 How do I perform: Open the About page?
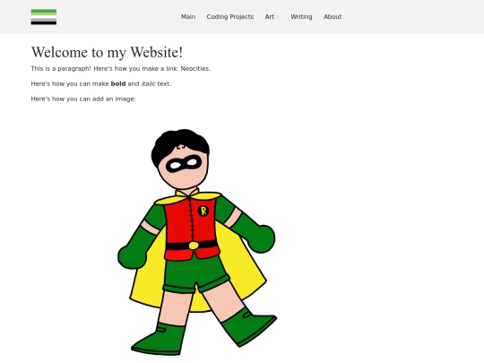coord(333,17)
